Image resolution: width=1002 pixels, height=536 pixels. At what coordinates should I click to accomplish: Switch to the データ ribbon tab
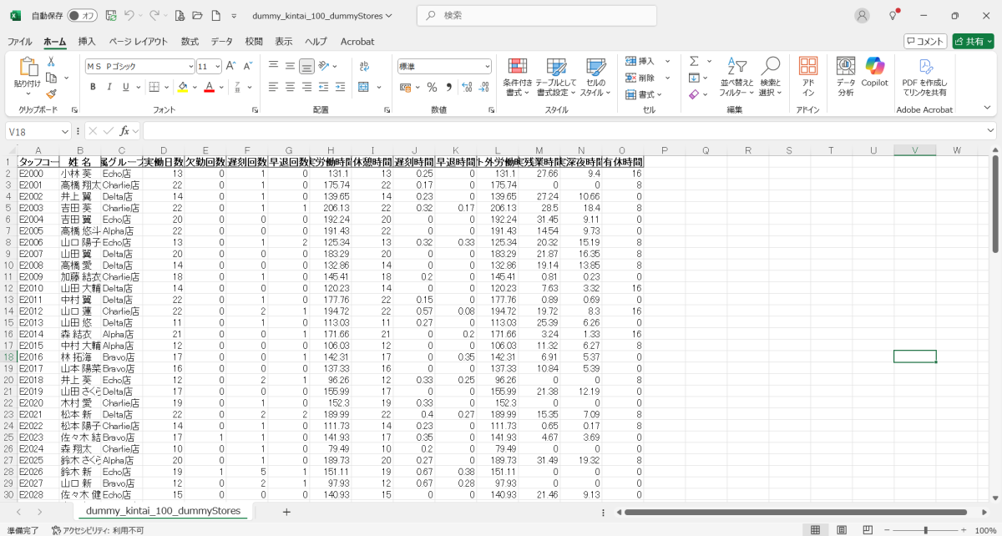(x=221, y=41)
